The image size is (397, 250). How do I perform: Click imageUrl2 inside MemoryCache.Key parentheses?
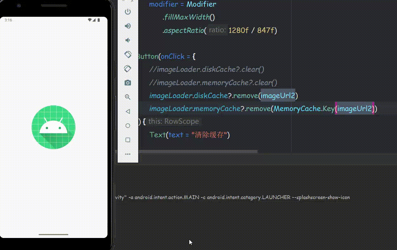[x=355, y=109]
